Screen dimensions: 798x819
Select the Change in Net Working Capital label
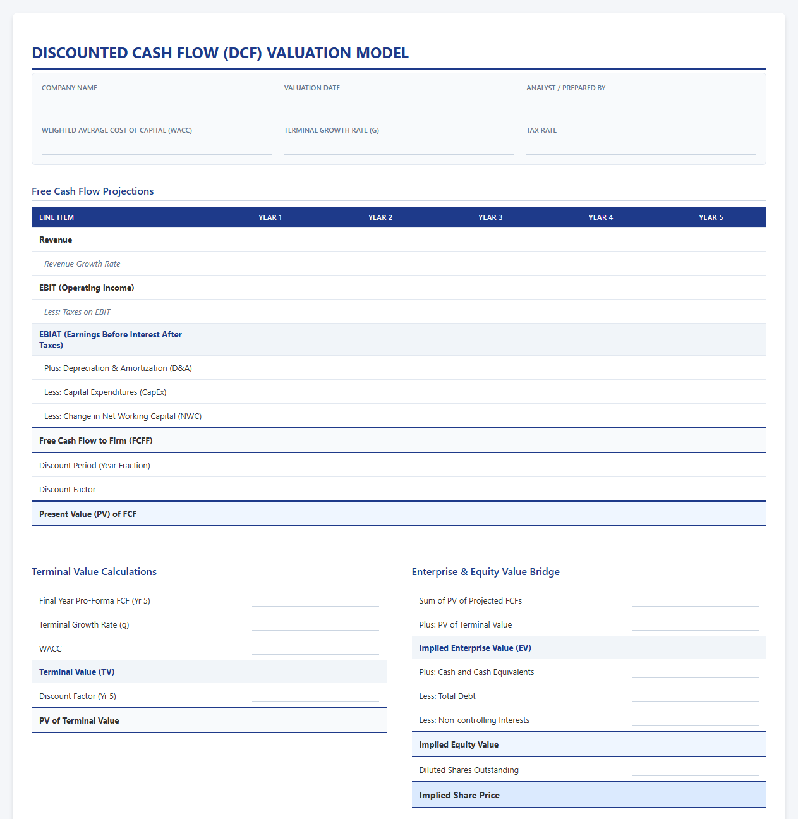123,416
